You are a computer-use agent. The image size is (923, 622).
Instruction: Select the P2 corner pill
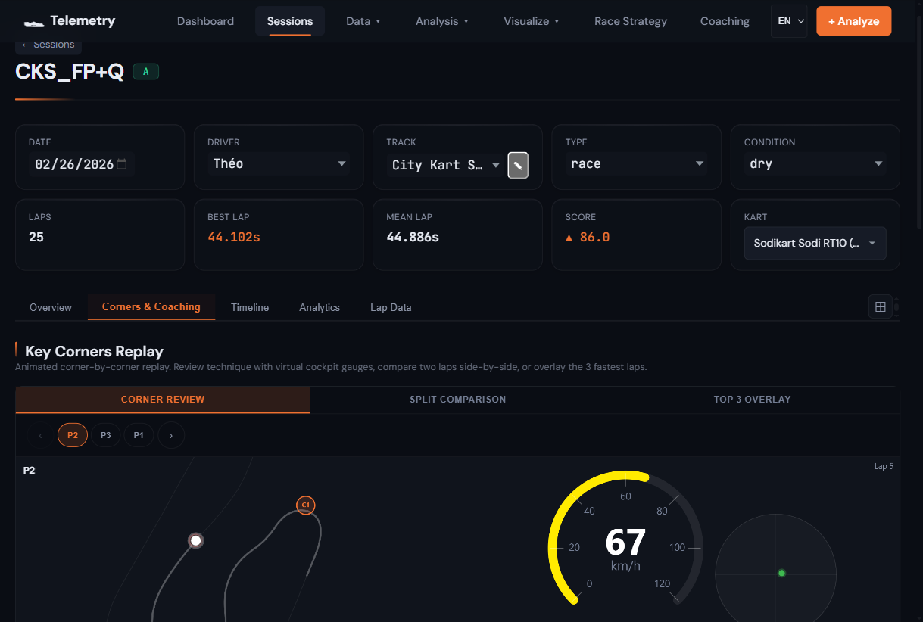(x=73, y=435)
